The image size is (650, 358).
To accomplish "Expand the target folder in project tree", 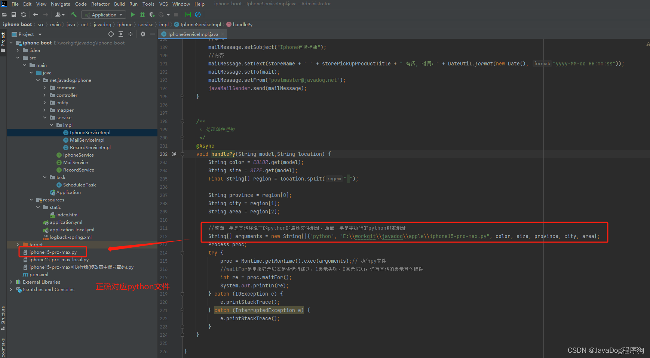I will [x=18, y=245].
